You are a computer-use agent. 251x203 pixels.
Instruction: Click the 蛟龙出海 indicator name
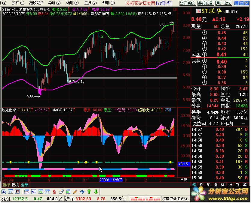pos(9,110)
